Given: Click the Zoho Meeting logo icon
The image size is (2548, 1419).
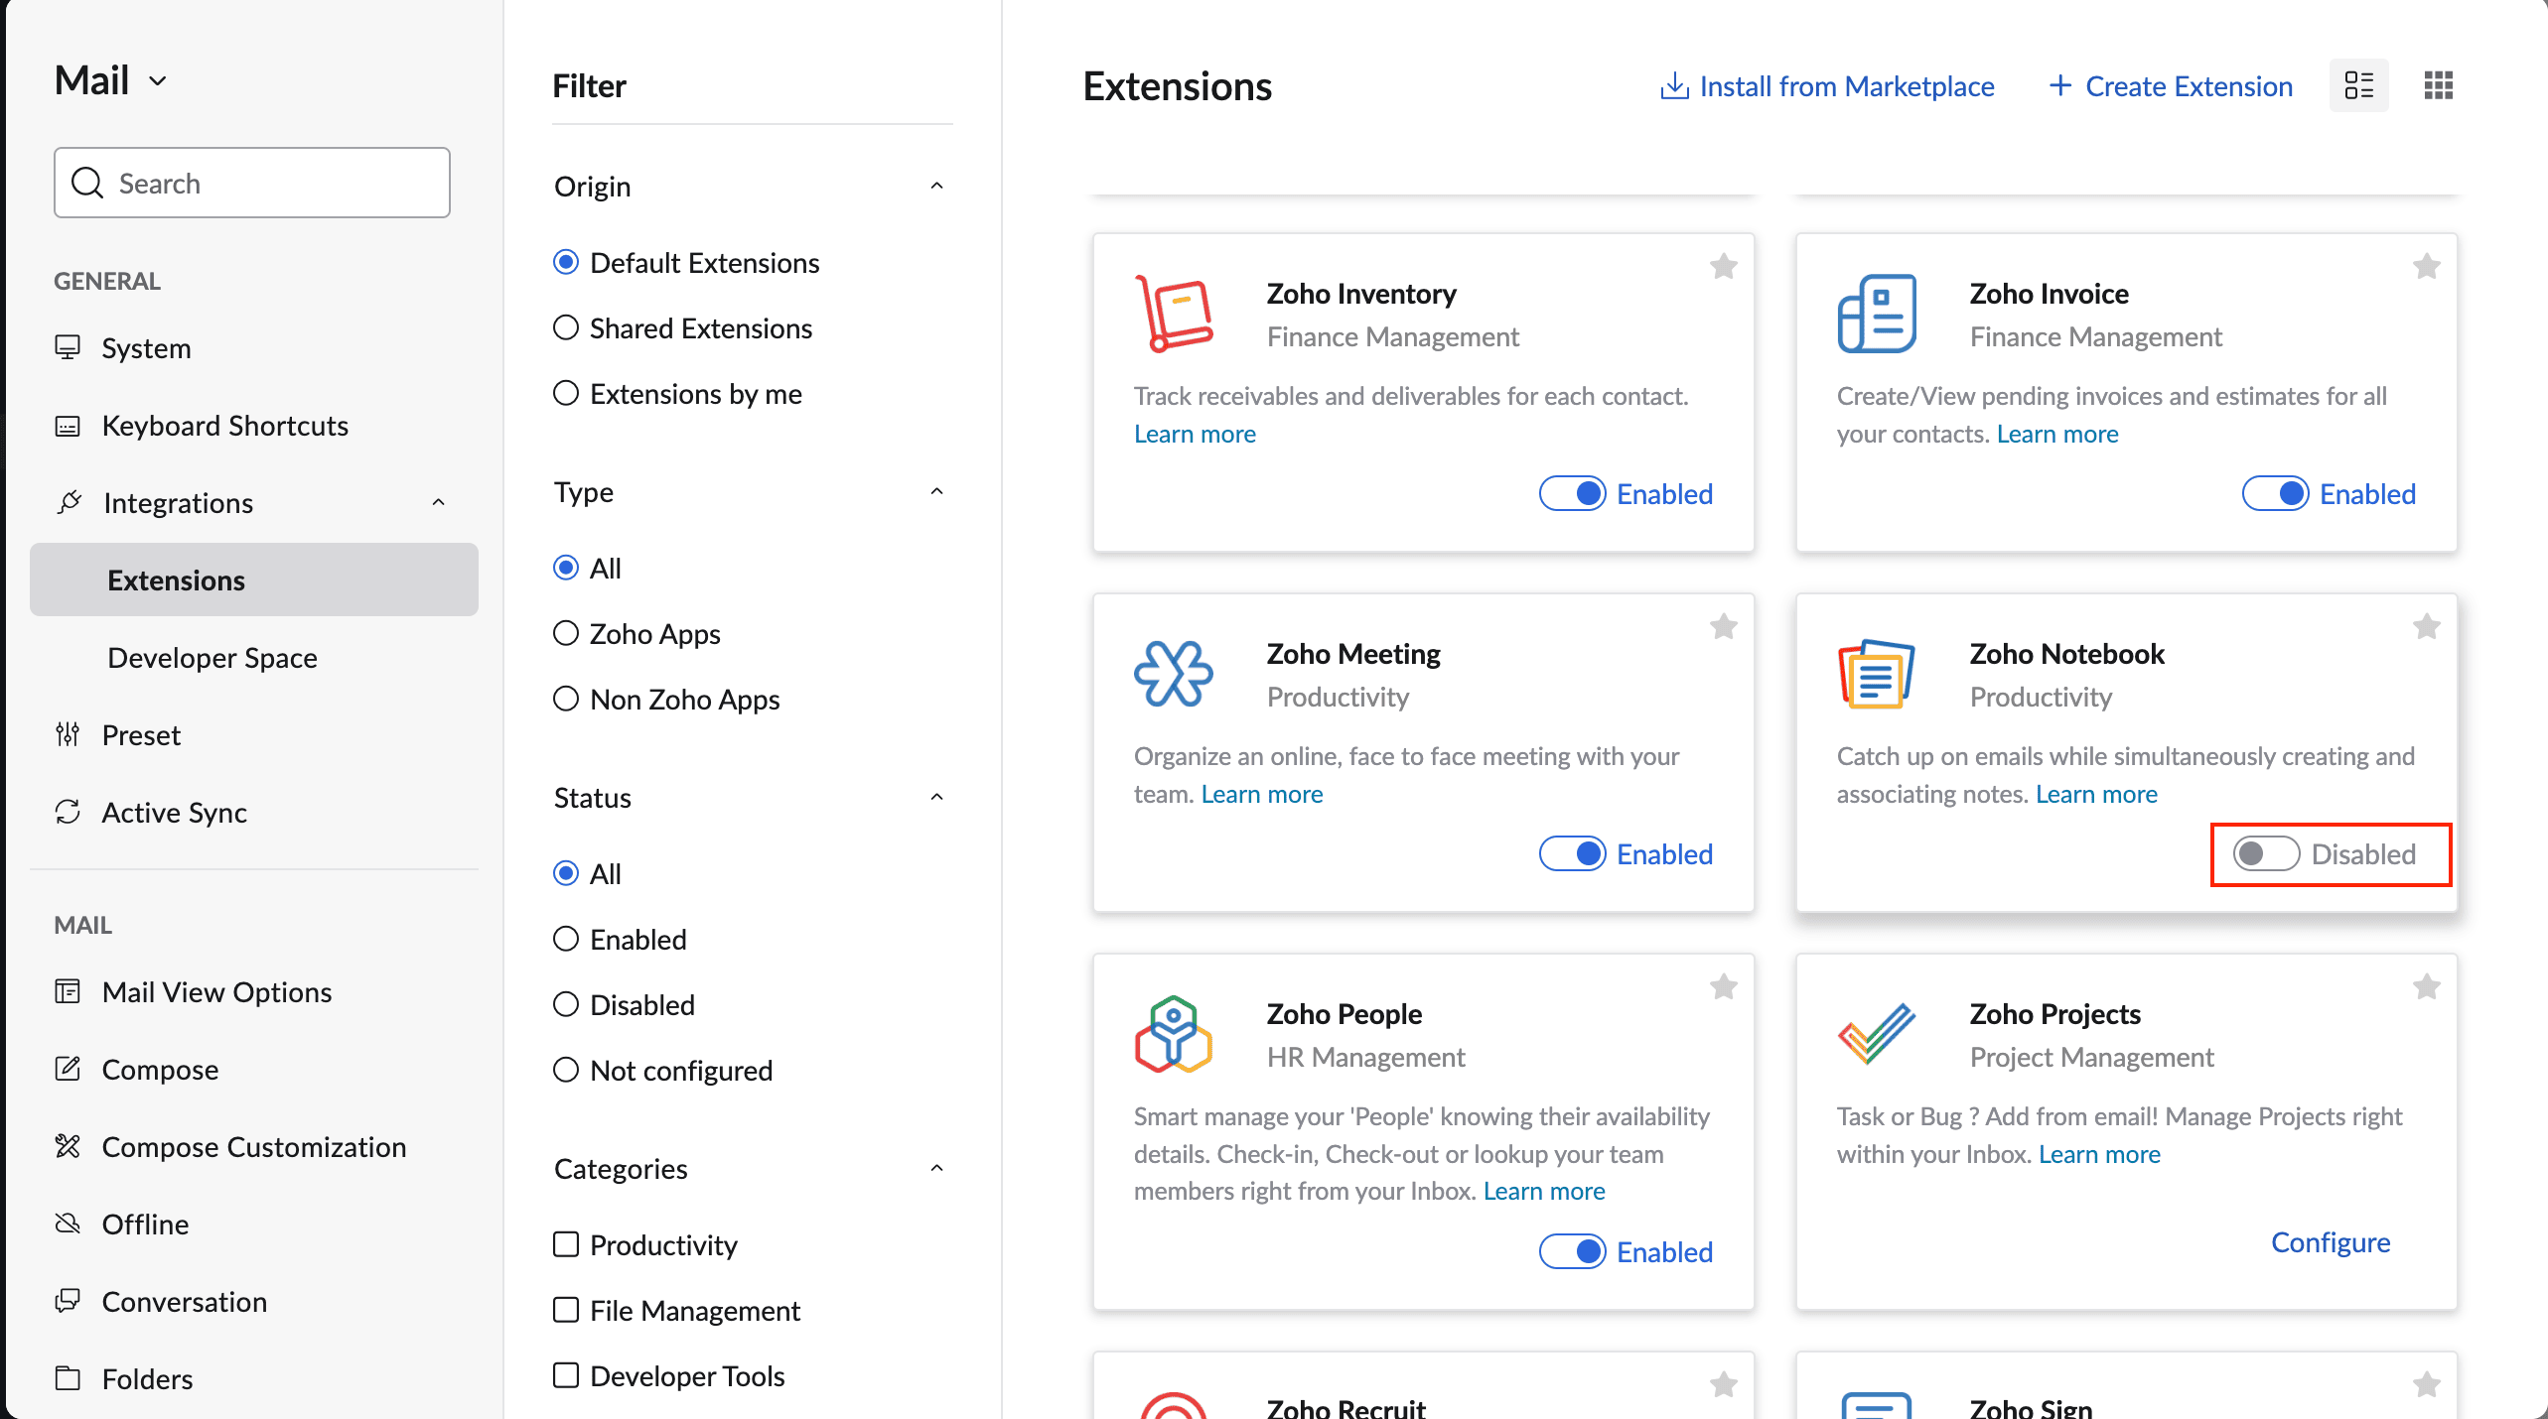Looking at the screenshot, I should [x=1173, y=674].
